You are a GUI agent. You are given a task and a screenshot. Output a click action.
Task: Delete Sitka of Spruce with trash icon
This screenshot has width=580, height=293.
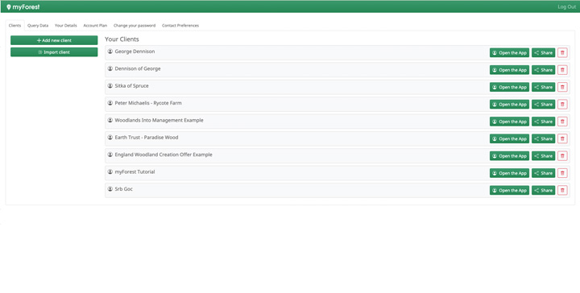click(x=562, y=87)
